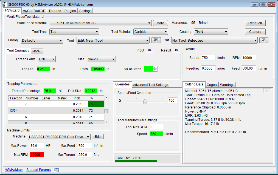Click the Max RPM input field
Viewport: 278px width, 175px height.
click(37, 155)
